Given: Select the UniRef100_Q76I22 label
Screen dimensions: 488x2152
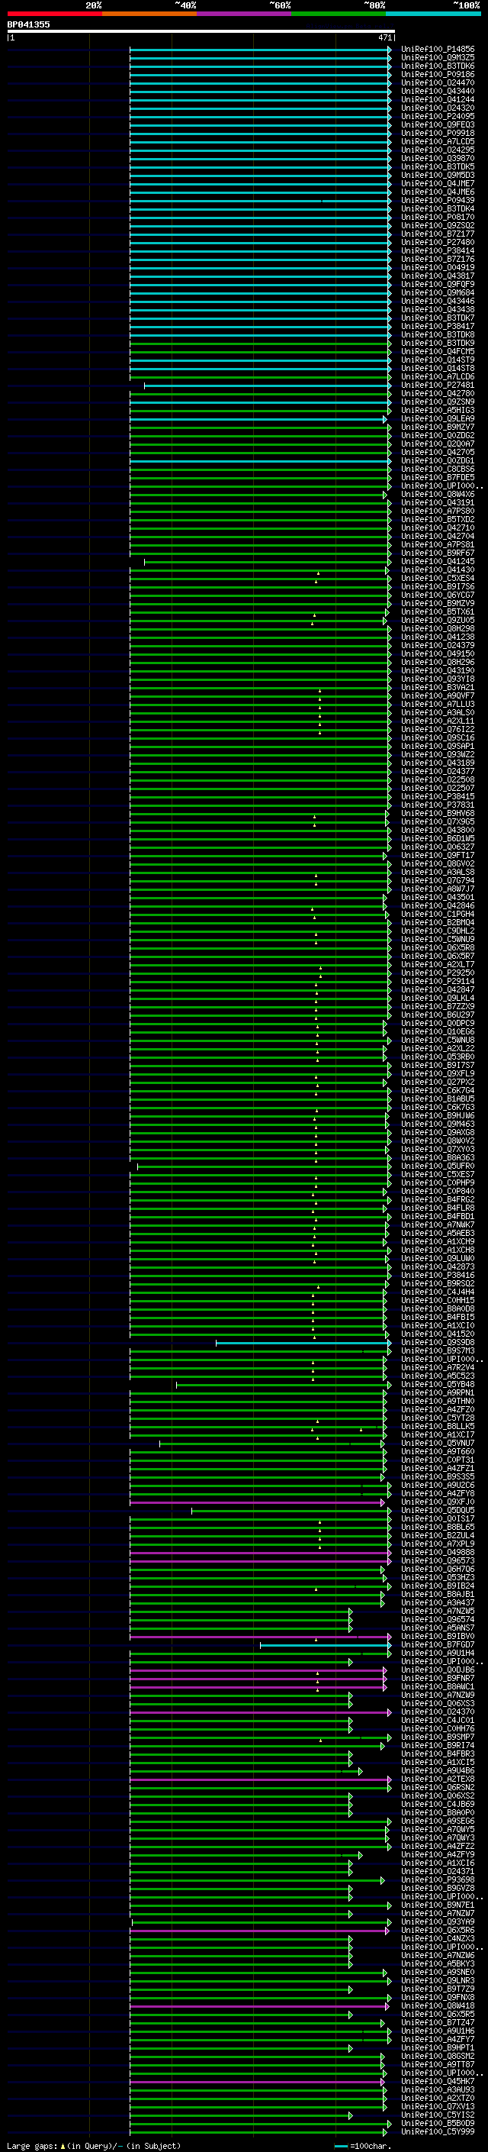Looking at the screenshot, I should click(x=438, y=729).
